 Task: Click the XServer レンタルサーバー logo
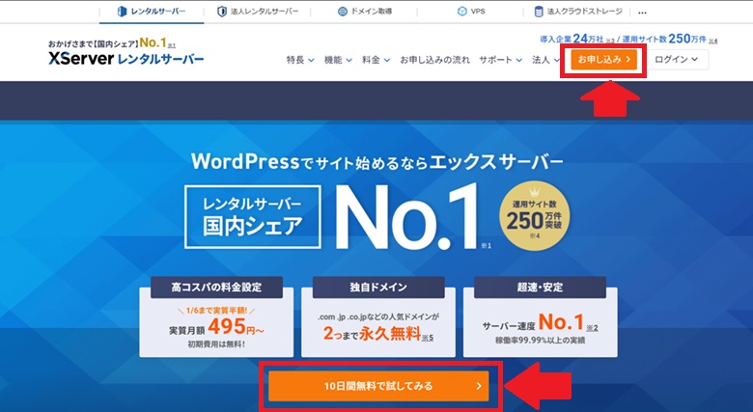coord(125,60)
